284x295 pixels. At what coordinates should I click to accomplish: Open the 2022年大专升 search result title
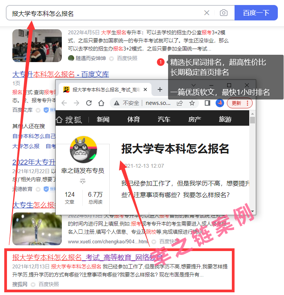coord(34,162)
